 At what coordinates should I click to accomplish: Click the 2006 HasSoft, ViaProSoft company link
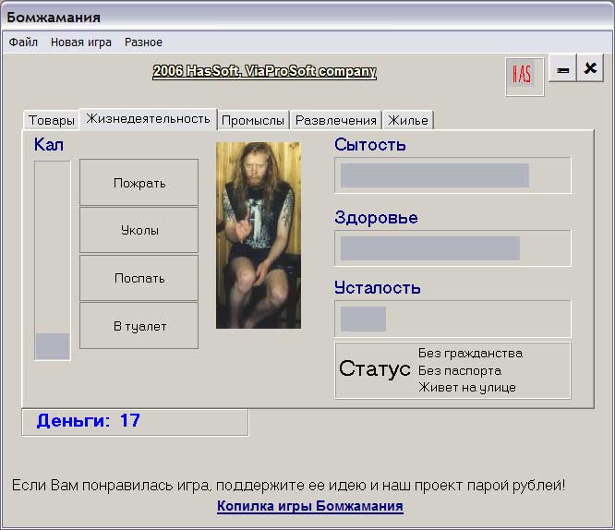click(x=264, y=71)
